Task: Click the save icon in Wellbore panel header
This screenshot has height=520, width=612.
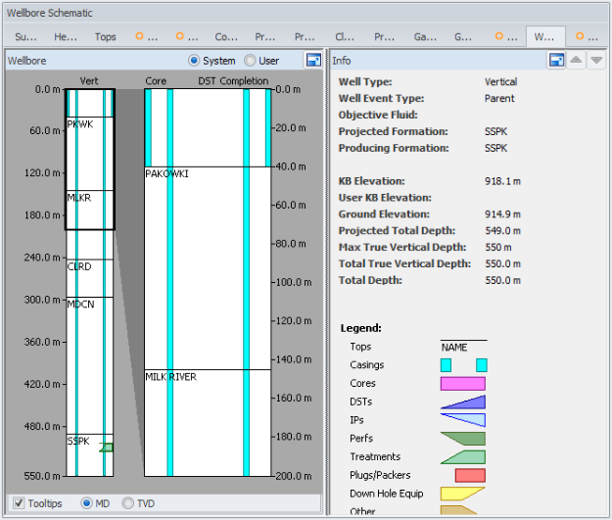Action: pos(312,60)
